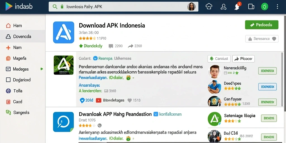The height and width of the screenshot is (143, 286).
Task: Open the Doj C14 thumbnail
Action: click(x=214, y=136)
